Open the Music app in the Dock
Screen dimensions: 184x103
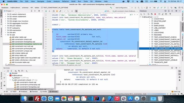(x=117, y=99)
